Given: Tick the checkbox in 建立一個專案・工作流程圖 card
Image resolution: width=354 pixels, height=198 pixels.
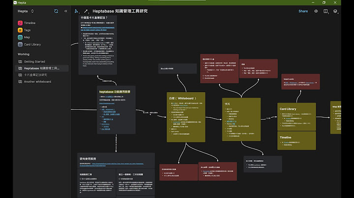Looking at the screenshot, I should click(119, 179).
